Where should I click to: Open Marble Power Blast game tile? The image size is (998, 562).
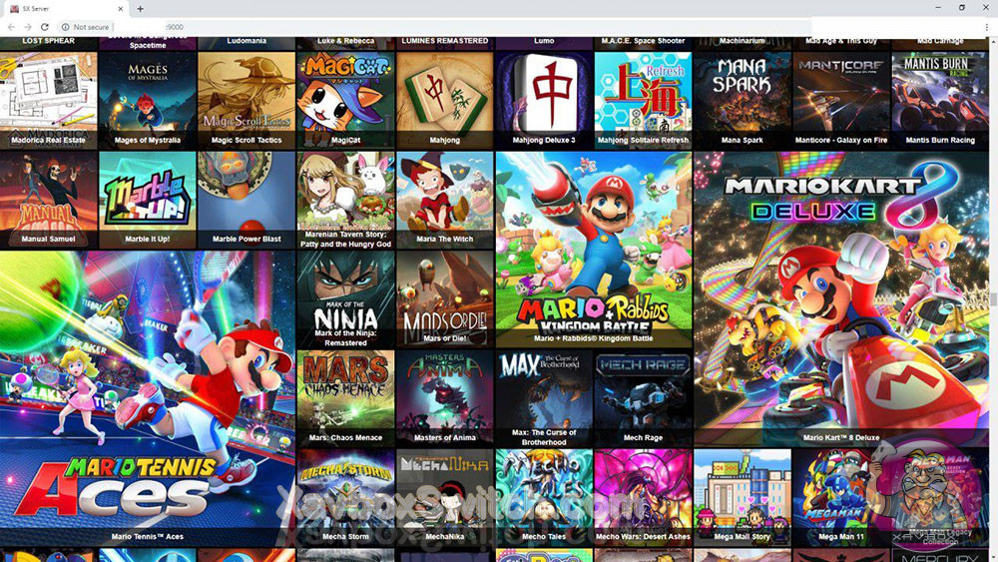click(247, 200)
